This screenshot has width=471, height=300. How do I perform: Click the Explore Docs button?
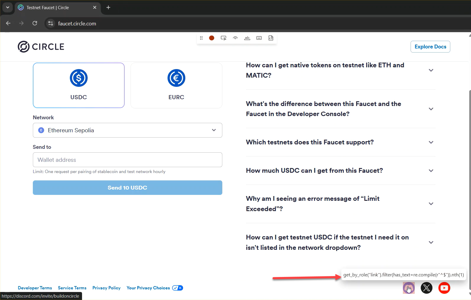coord(430,47)
